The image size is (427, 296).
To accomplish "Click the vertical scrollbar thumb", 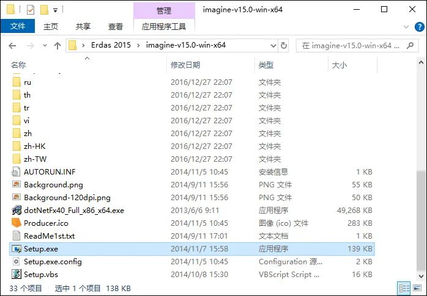I will 421,221.
